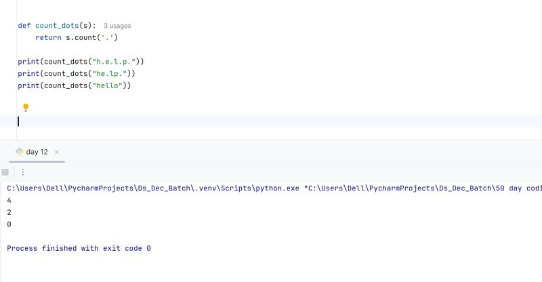This screenshot has height=282, width=542.
Task: Click the Process finished with exit code 0 message
Action: pos(79,248)
